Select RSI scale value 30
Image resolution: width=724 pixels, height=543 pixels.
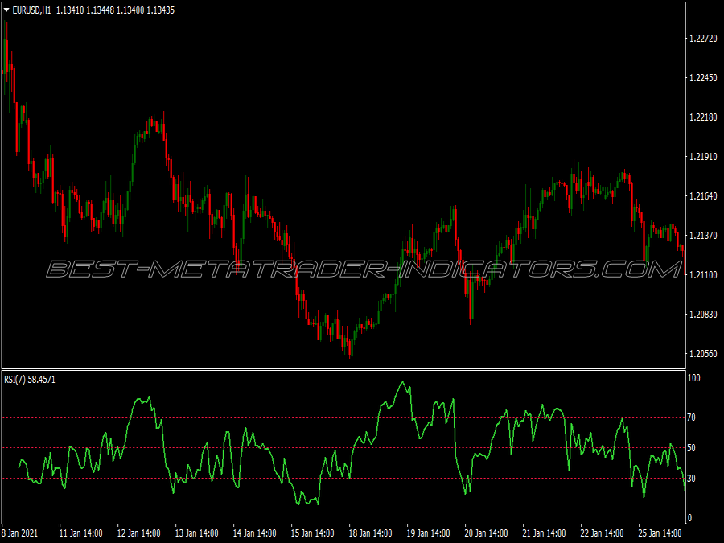(x=691, y=479)
